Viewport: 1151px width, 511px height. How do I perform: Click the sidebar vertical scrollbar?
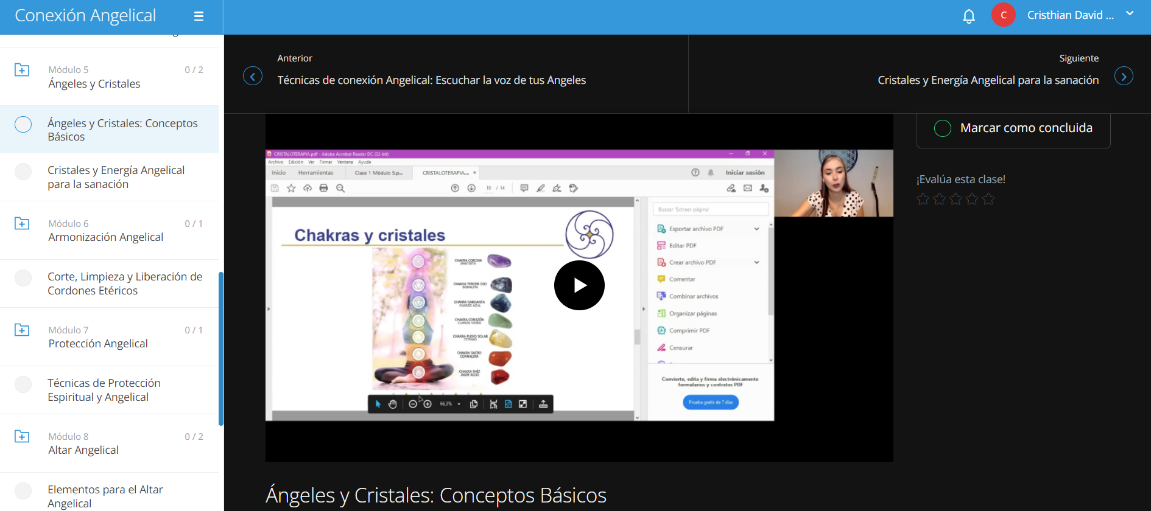point(221,349)
